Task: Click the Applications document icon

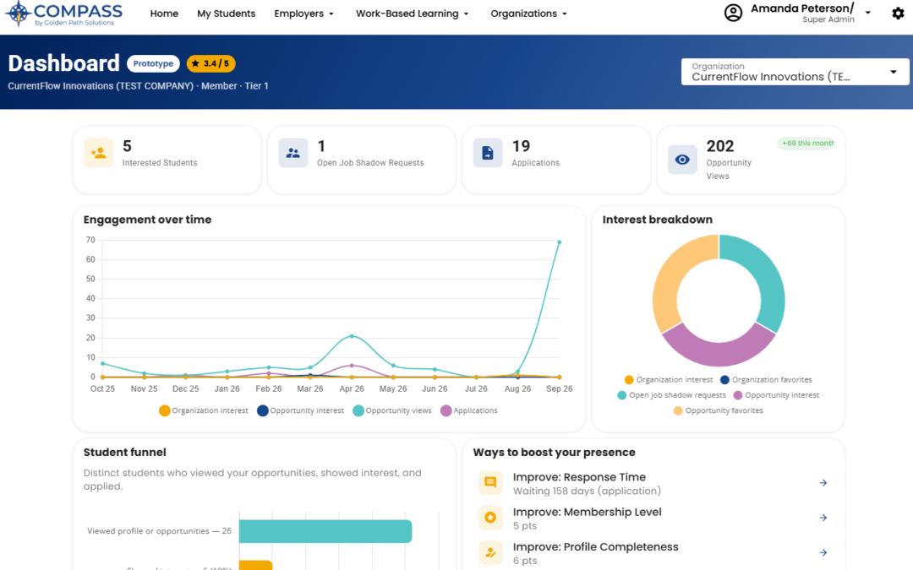Action: [488, 153]
